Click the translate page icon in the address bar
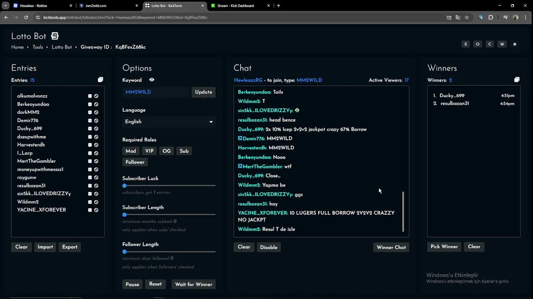This screenshot has height=299, width=533. tap(458, 17)
